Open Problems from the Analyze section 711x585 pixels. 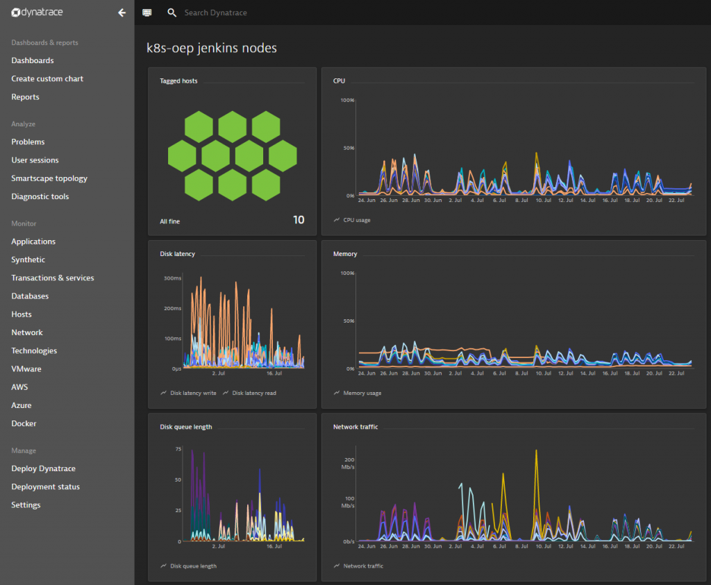[28, 142]
